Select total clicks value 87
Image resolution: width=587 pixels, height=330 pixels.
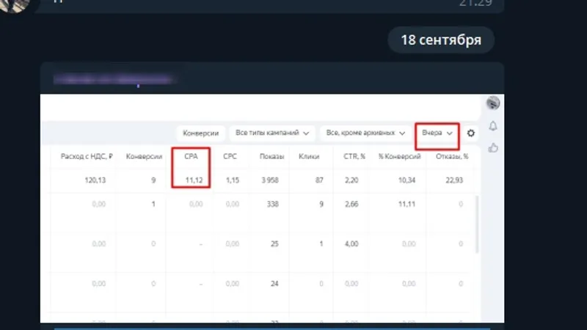coord(319,180)
